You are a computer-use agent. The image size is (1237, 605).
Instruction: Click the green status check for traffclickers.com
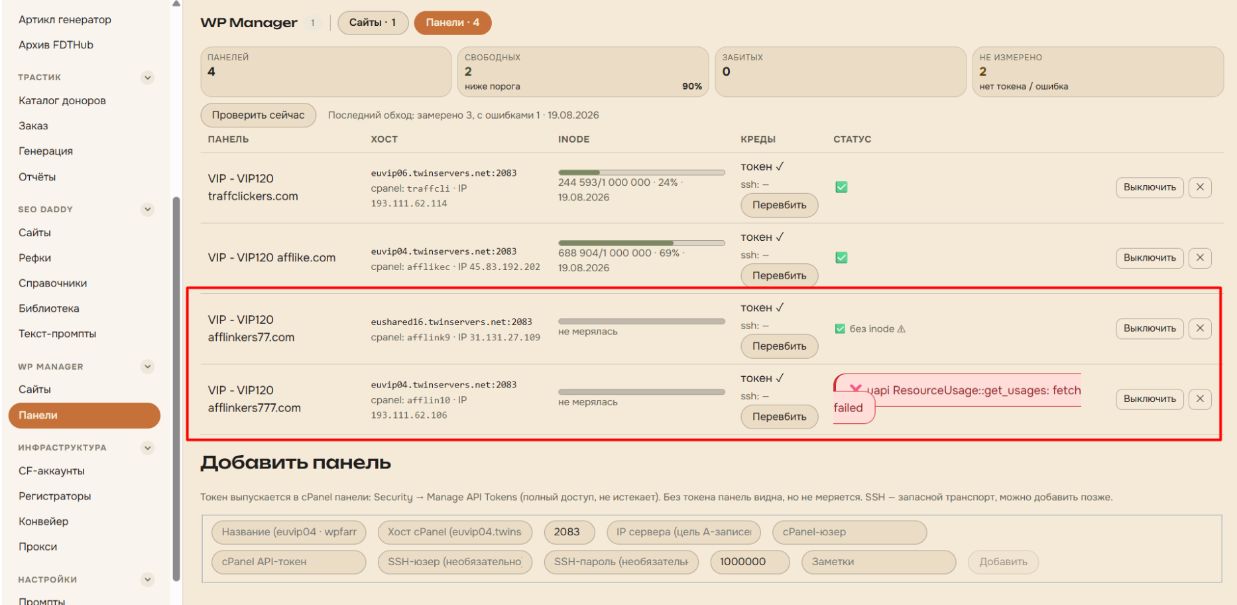[841, 187]
